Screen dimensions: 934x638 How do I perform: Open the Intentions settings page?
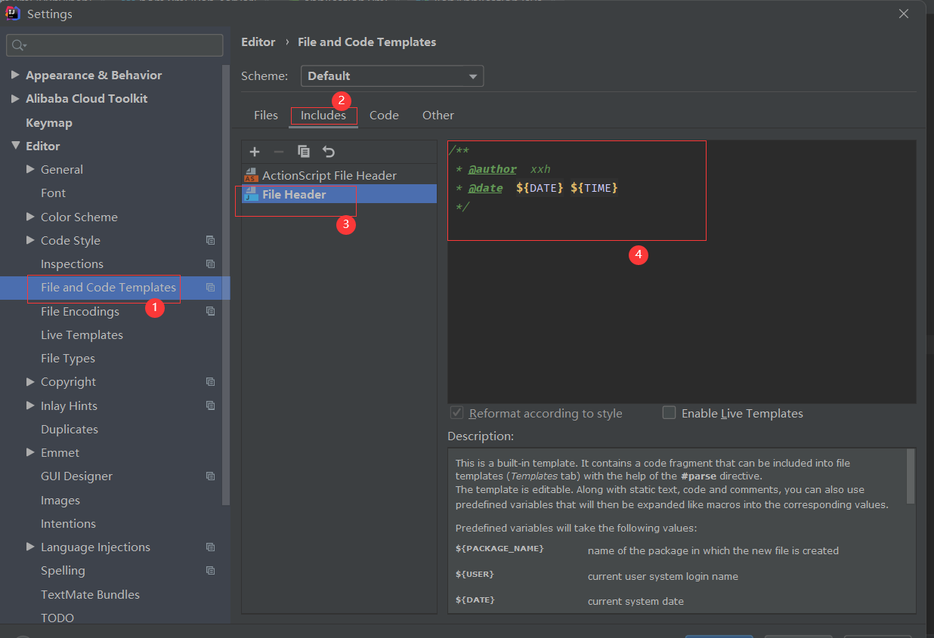68,523
